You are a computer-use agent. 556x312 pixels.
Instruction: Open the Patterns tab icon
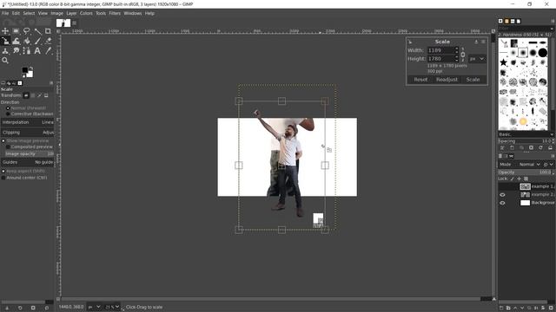point(506,21)
